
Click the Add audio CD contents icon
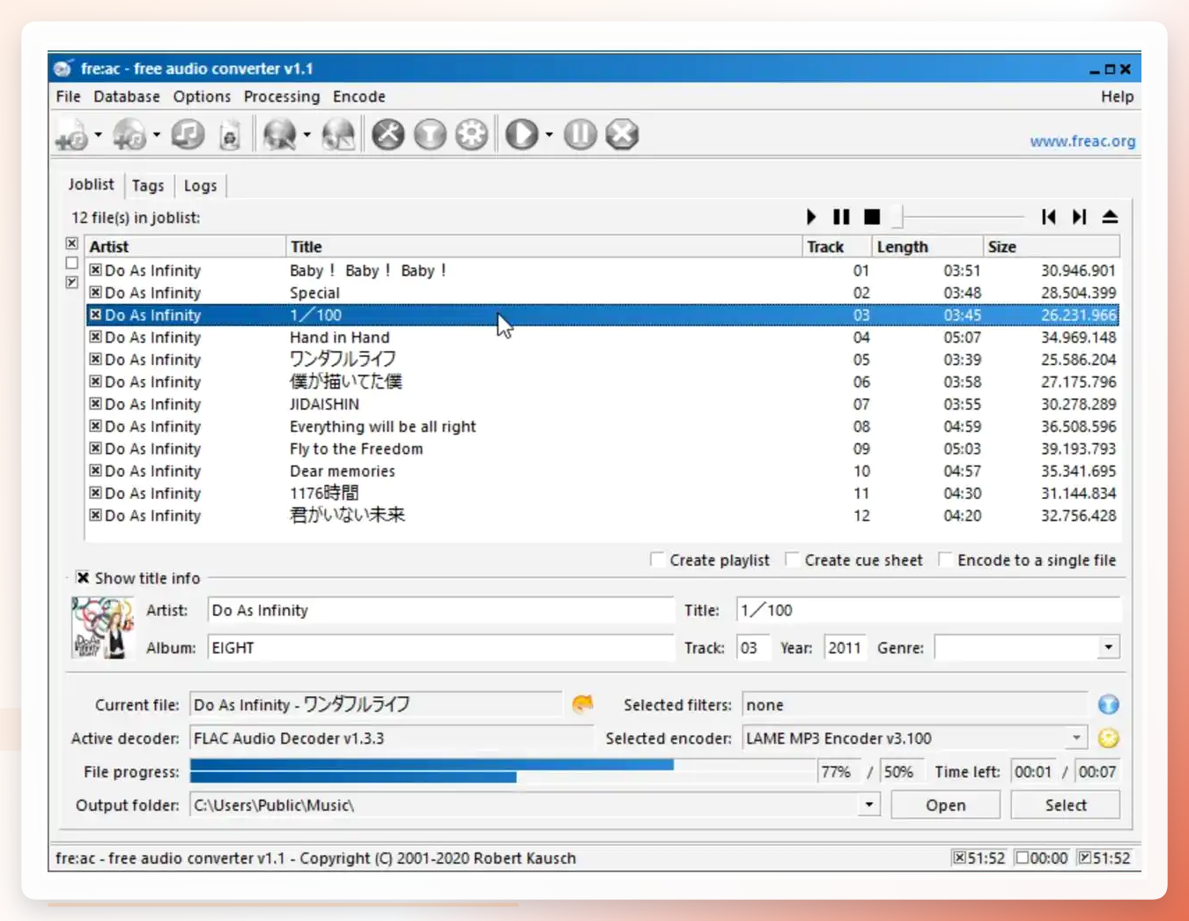point(129,135)
